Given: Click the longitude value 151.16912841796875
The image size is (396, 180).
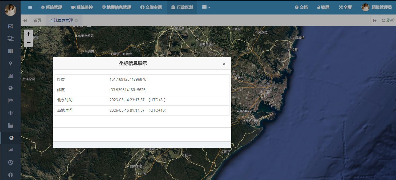Looking at the screenshot, I should coord(128,80).
